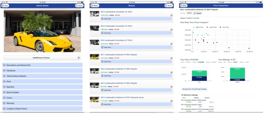This screenshot has height=113, width=264.
Task: Select 15 Nearest Listings heading
Action: (x=189, y=95)
